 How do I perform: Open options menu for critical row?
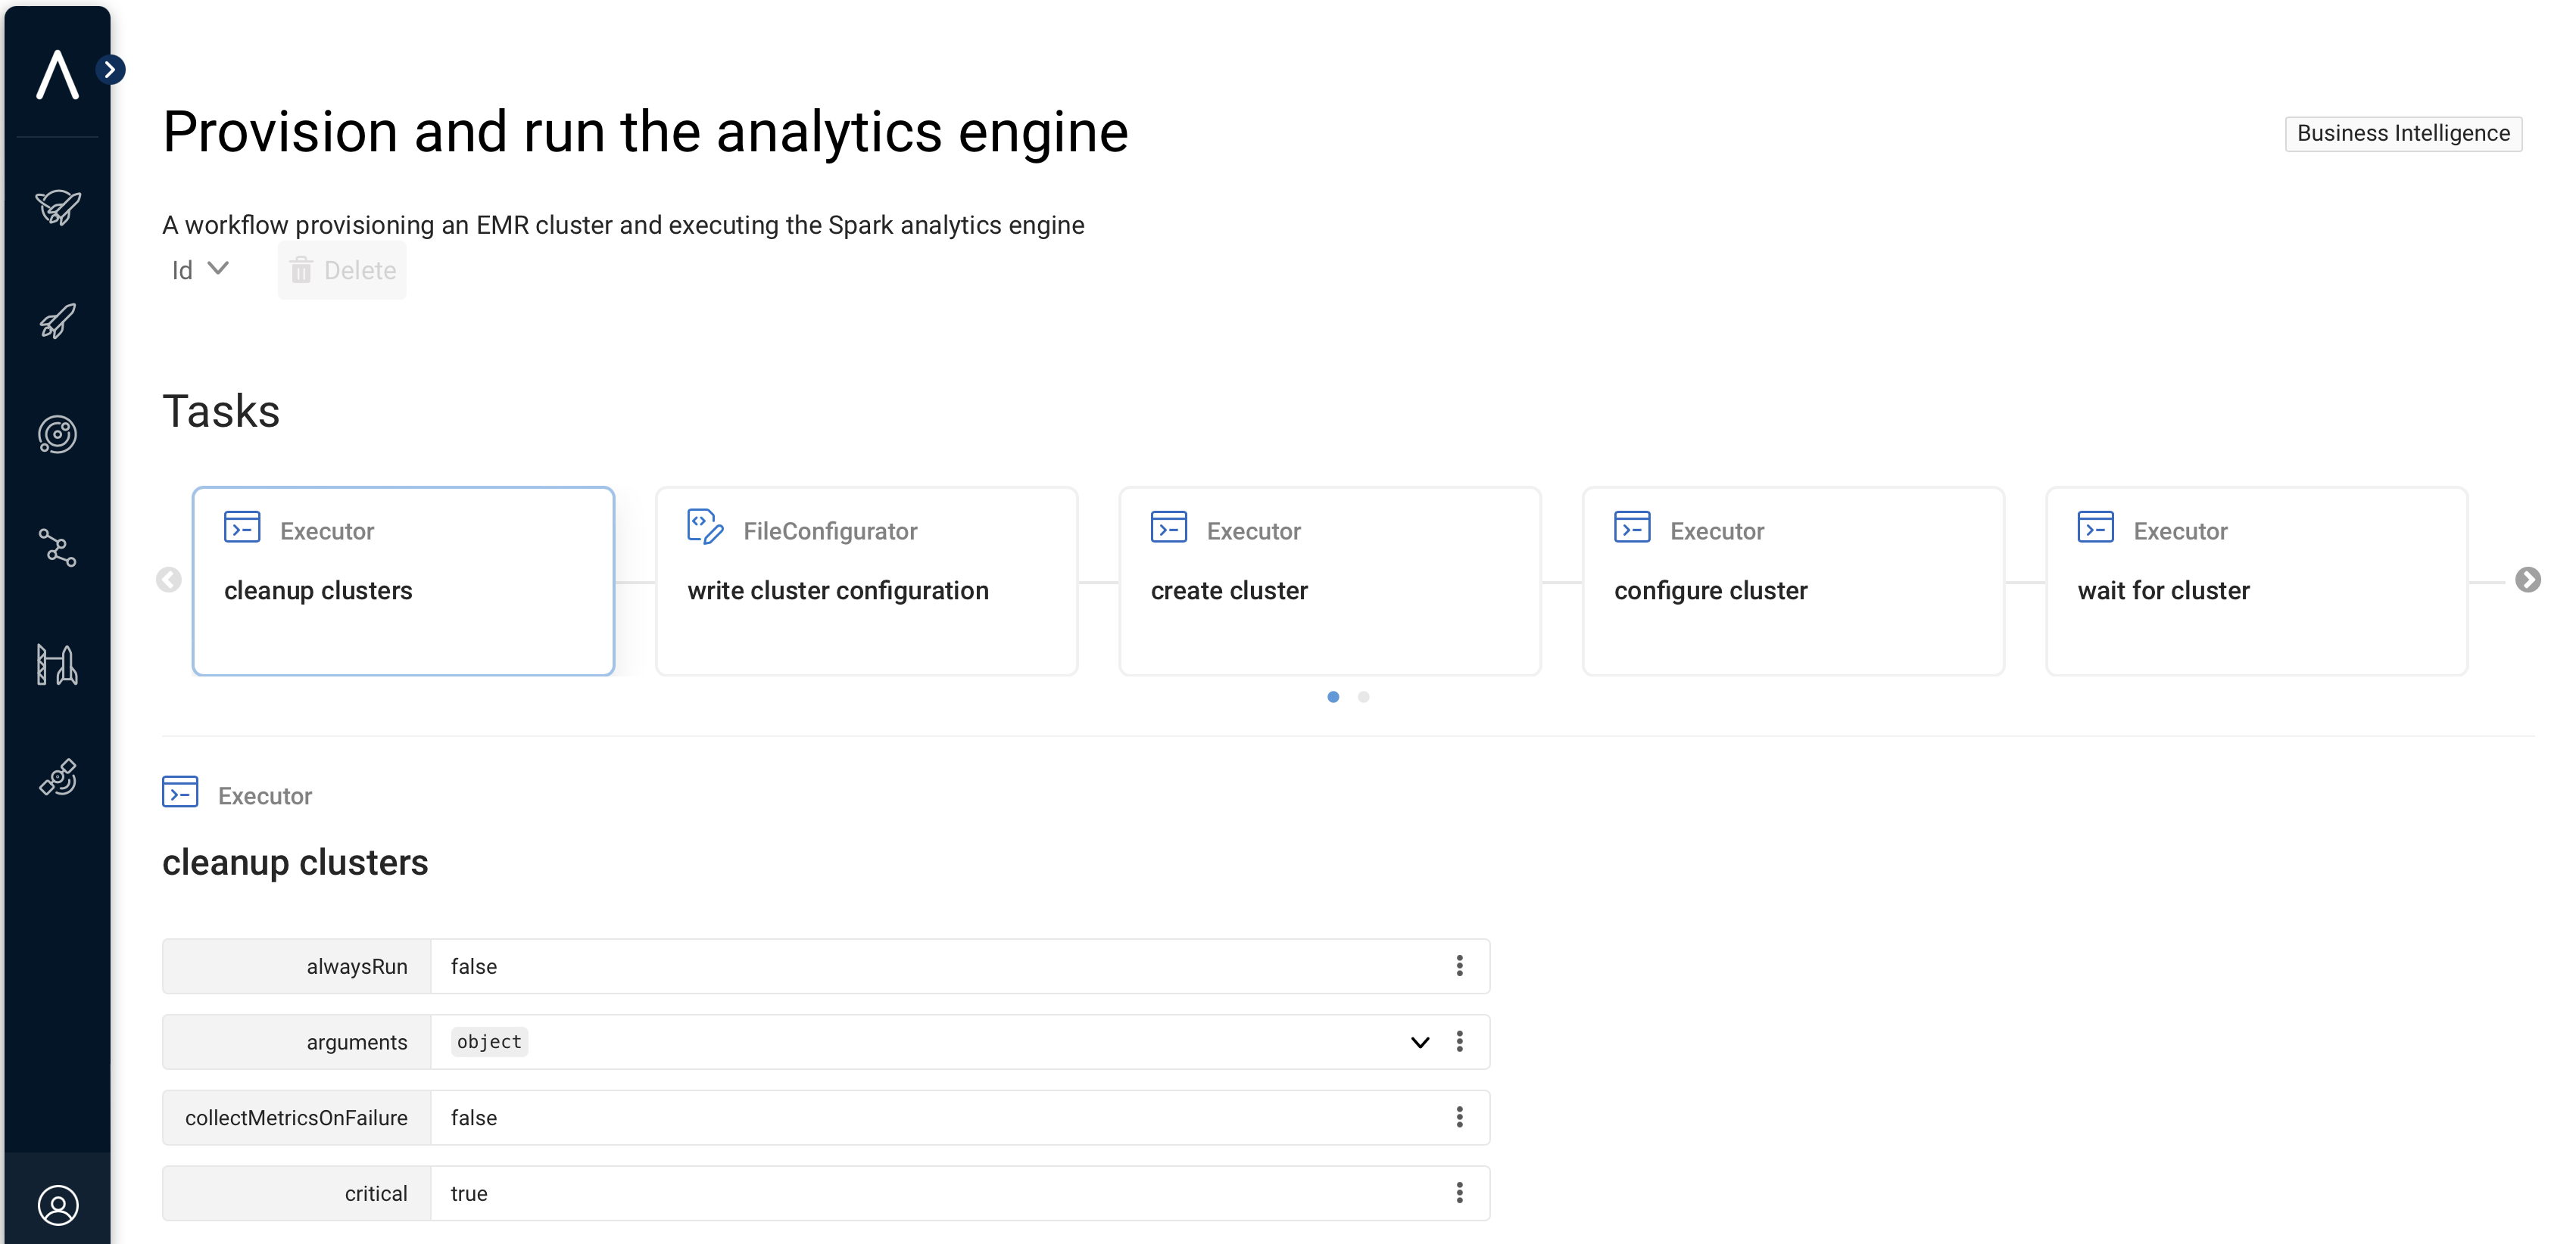tap(1459, 1193)
